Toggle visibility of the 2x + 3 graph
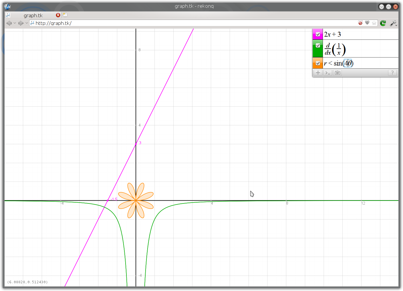 [318, 34]
